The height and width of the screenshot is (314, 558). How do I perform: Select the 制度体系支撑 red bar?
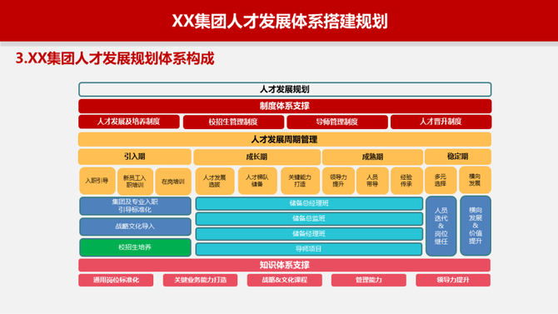coord(285,106)
